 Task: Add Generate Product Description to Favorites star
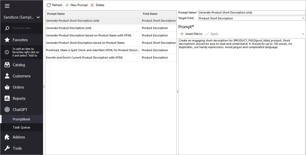pyautogui.click(x=7, y=40)
